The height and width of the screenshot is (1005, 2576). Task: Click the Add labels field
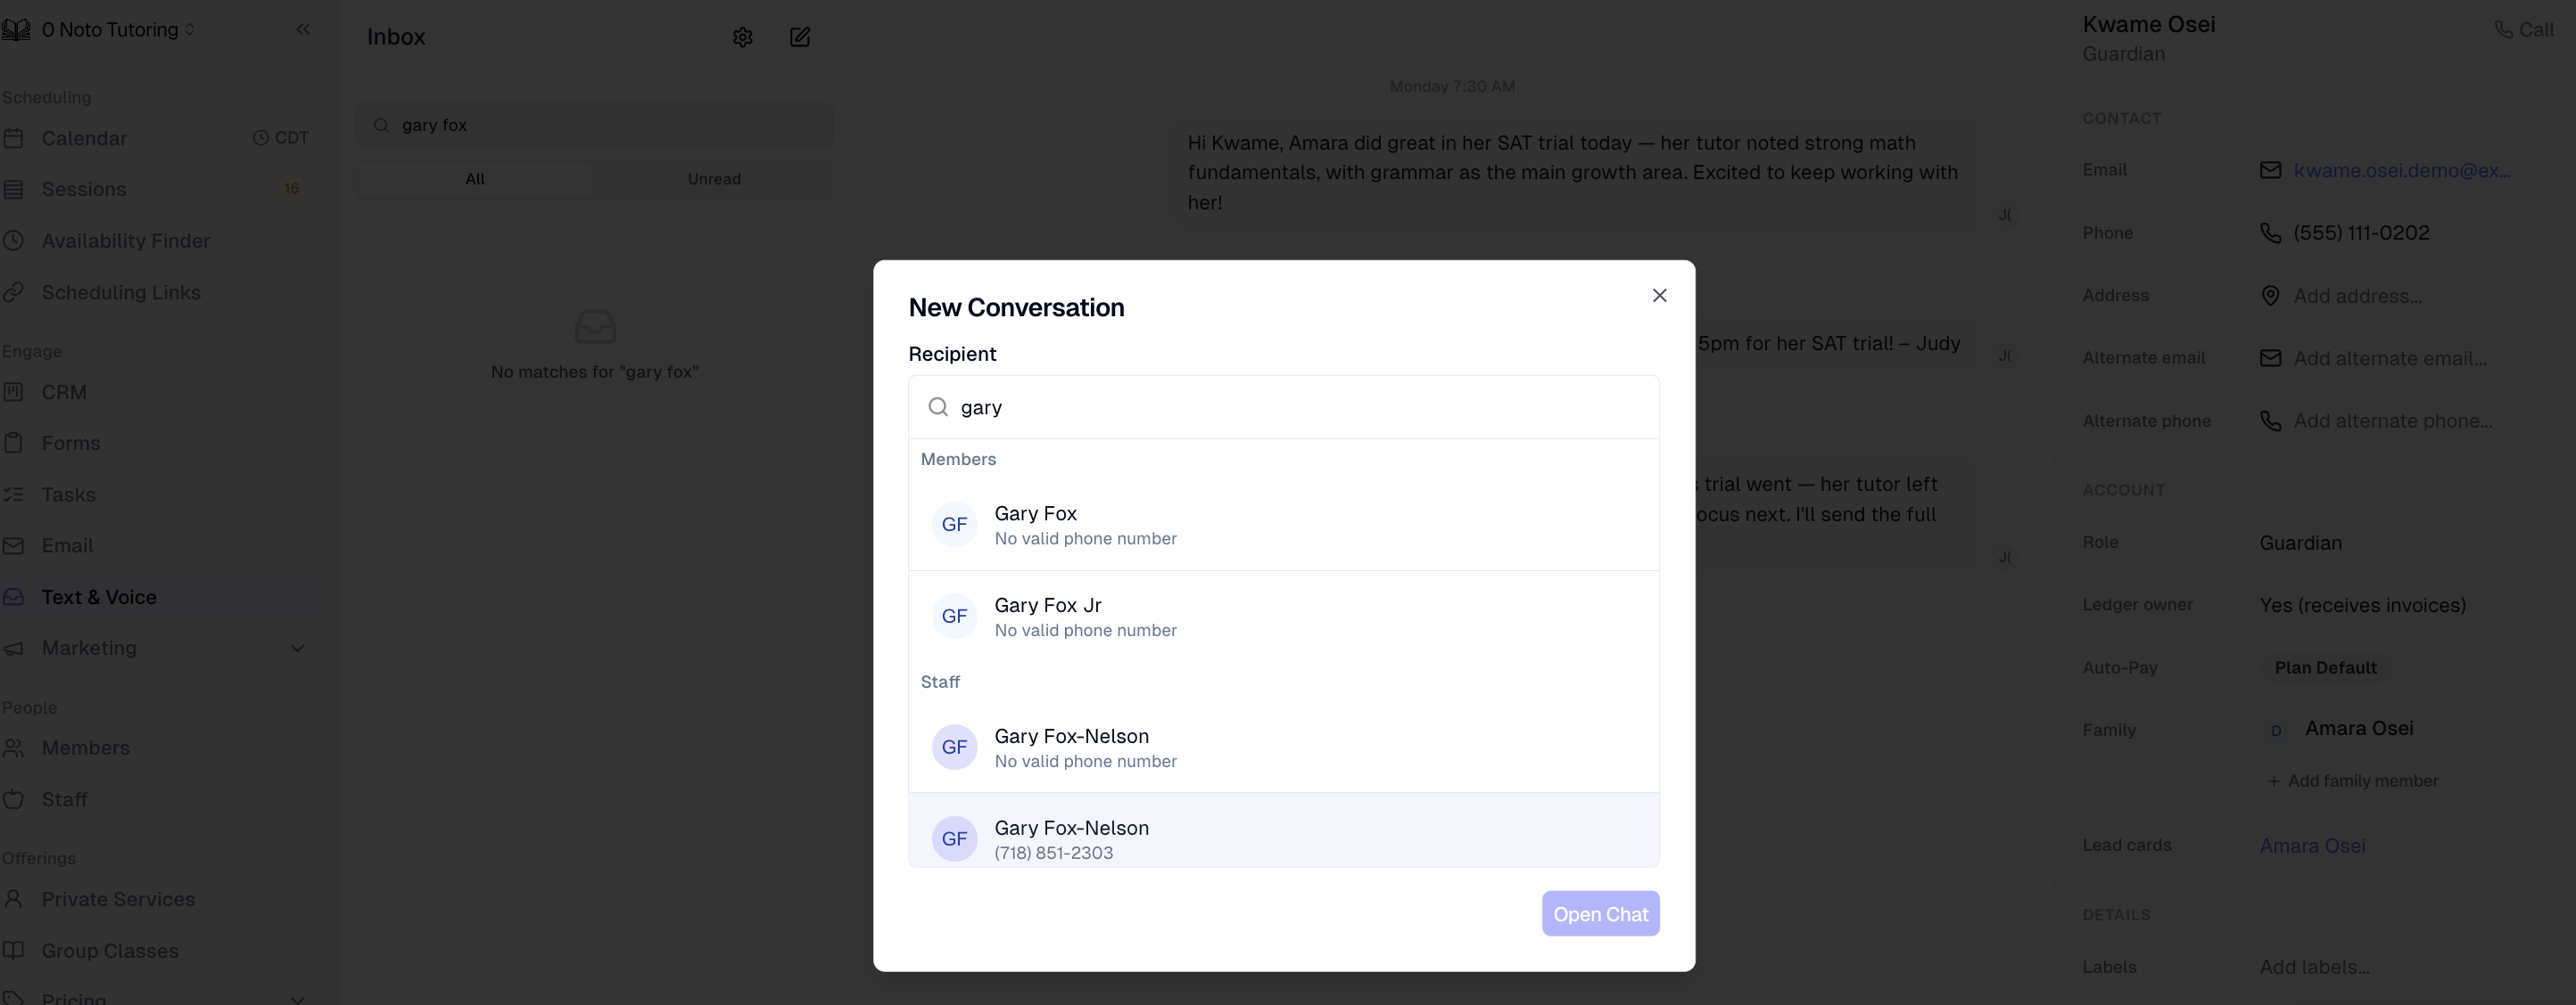2314,968
